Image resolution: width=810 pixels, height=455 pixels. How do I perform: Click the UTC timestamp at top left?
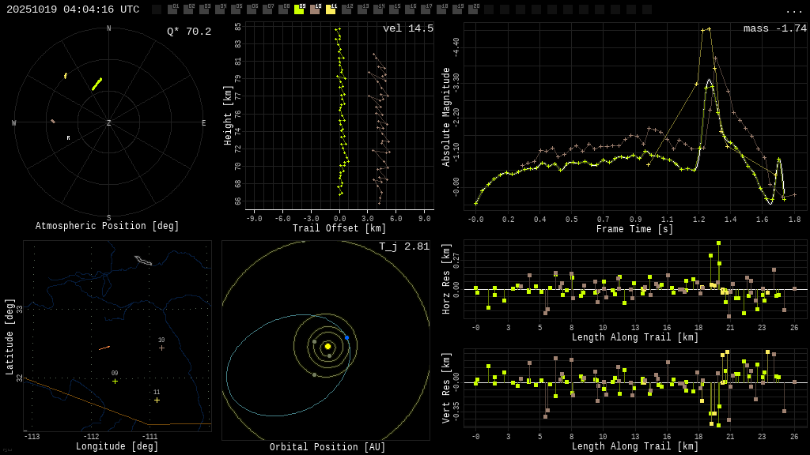tap(73, 9)
